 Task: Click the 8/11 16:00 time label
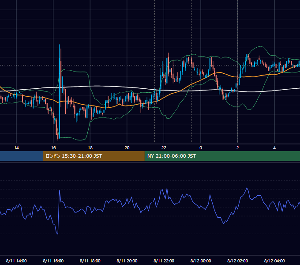53,261
